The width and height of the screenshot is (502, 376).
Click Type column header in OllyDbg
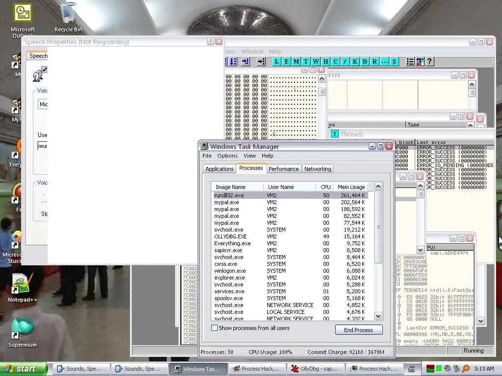(436, 125)
